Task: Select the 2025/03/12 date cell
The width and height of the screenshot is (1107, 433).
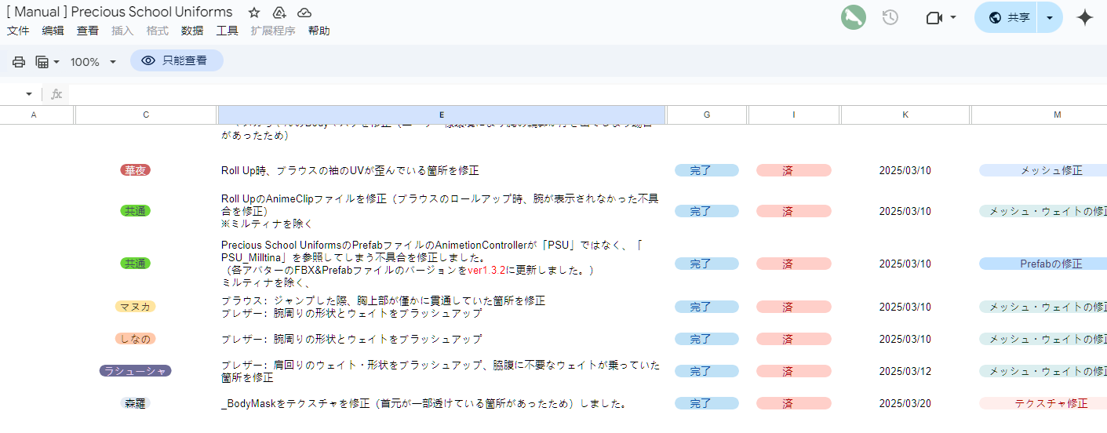Action: [905, 371]
